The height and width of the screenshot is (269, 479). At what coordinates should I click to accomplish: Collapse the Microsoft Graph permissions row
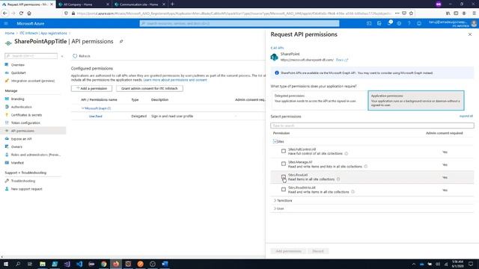[x=83, y=108]
